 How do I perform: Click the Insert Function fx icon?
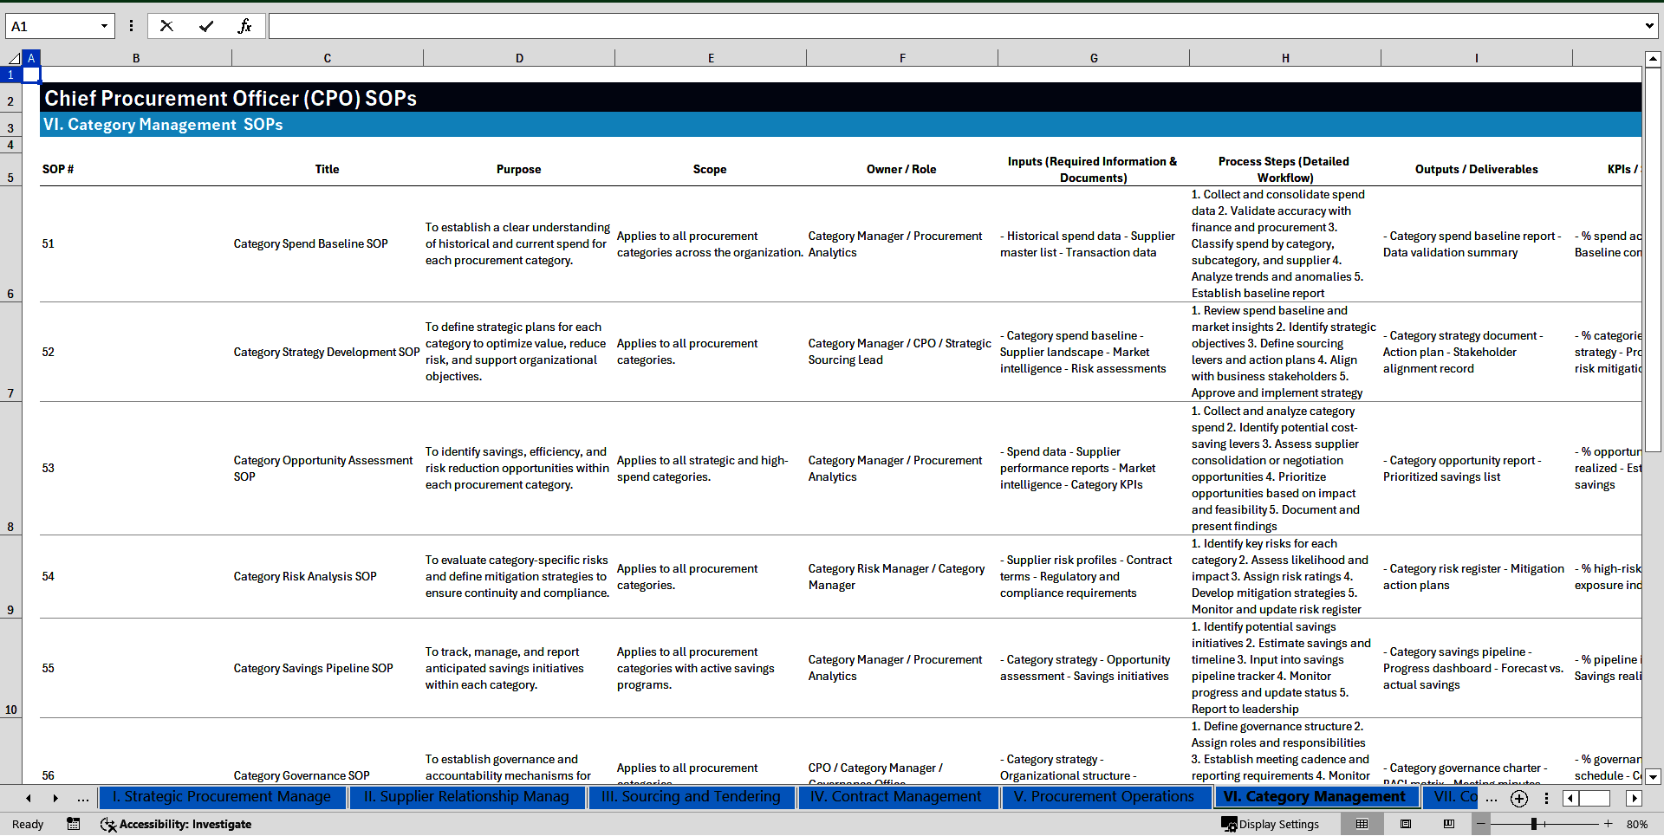click(x=244, y=26)
